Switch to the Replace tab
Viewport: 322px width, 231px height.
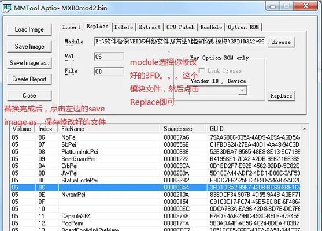pyautogui.click(x=98, y=27)
